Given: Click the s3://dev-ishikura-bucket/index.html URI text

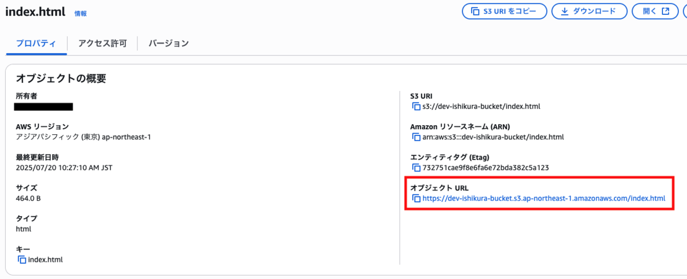Looking at the screenshot, I should coord(481,106).
